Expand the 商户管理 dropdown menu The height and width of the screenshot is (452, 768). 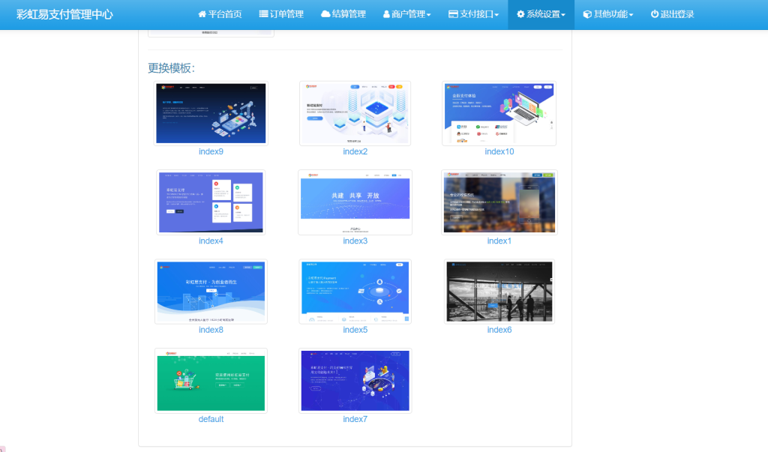pos(407,14)
